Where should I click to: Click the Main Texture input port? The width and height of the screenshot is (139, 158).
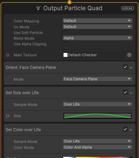(8, 55)
